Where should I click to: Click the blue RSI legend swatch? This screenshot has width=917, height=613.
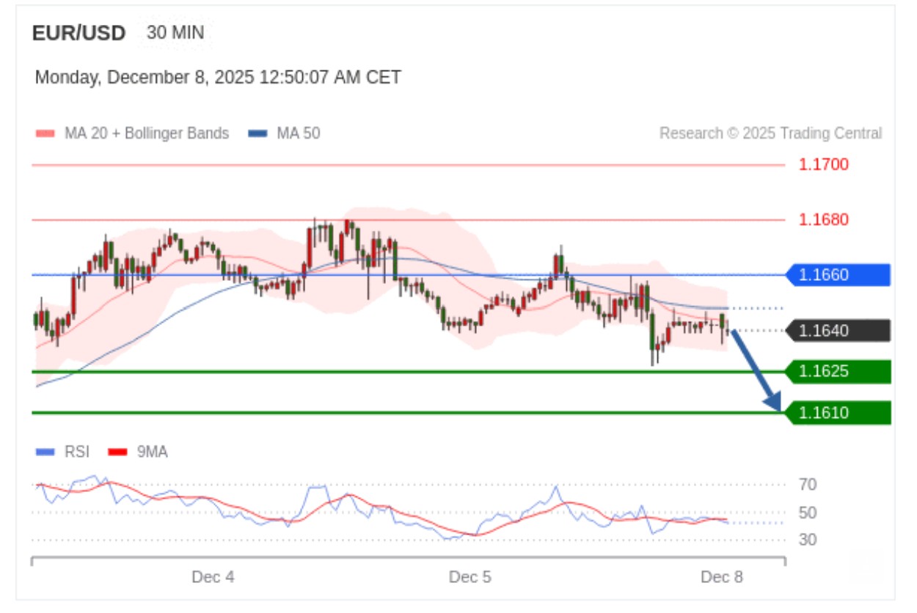(45, 452)
